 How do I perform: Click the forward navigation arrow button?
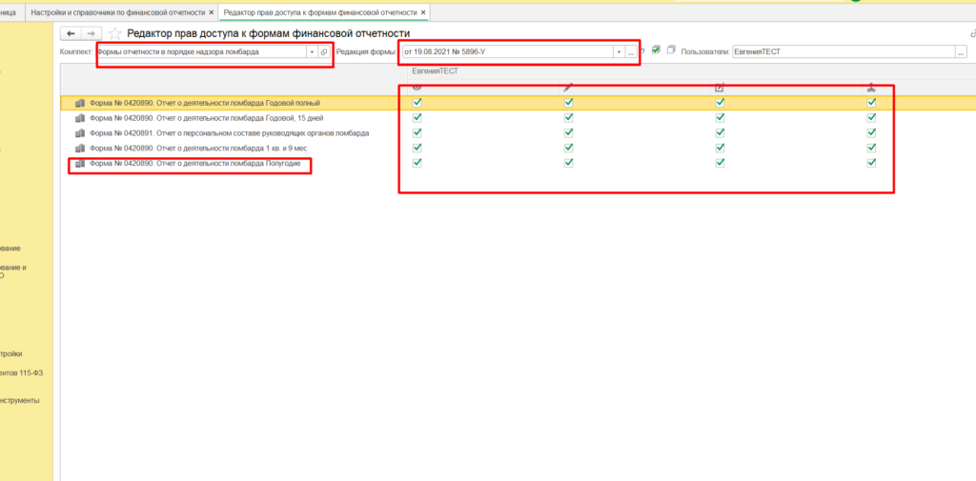[x=91, y=33]
